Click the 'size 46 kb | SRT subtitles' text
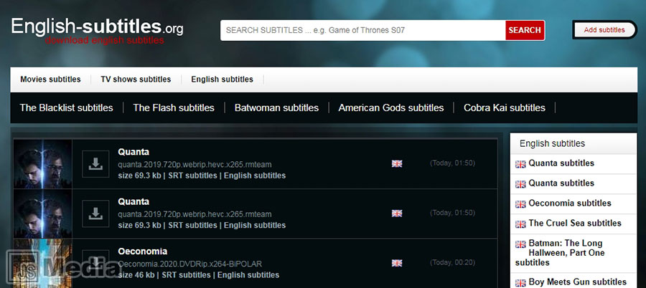Screen dimensions: 646x288 [164, 275]
